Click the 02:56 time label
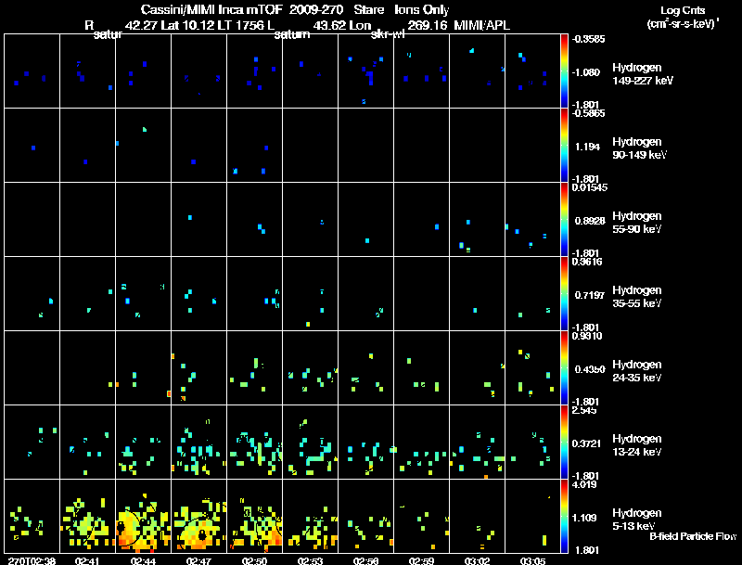742x565 pixels. [x=365, y=560]
